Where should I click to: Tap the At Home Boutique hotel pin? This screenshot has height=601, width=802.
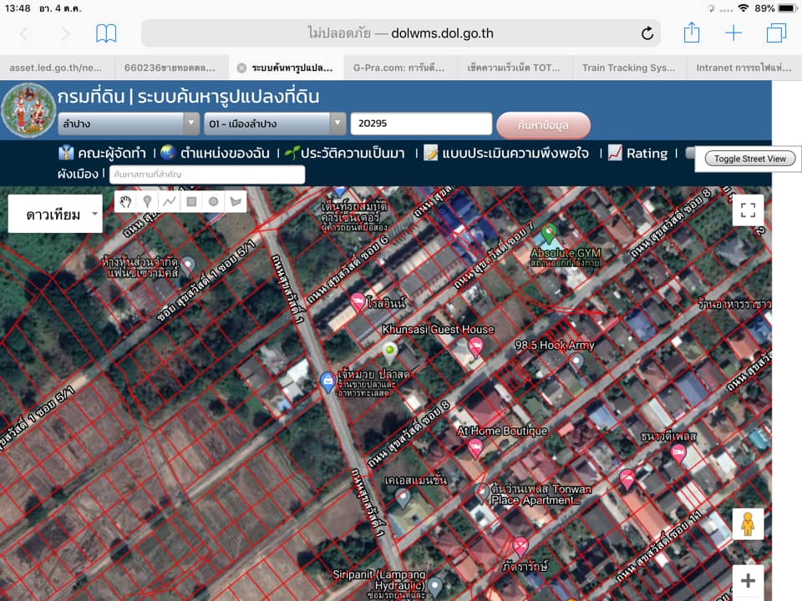point(475,449)
